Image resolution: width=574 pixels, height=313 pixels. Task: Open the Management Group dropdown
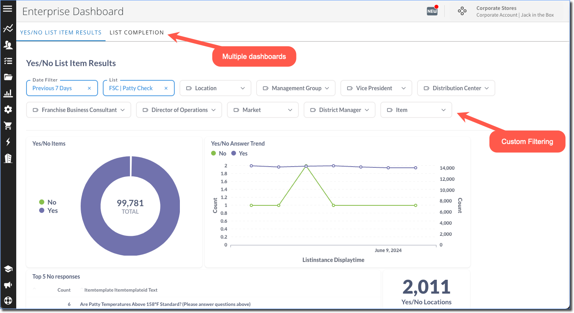pyautogui.click(x=296, y=88)
